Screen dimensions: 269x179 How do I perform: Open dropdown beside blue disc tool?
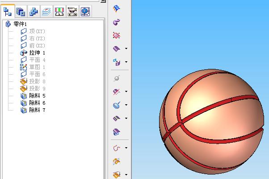126,105
